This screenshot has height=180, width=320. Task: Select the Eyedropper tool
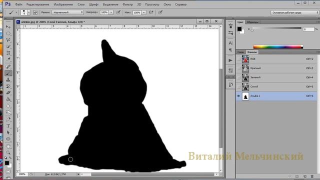coord(8,59)
